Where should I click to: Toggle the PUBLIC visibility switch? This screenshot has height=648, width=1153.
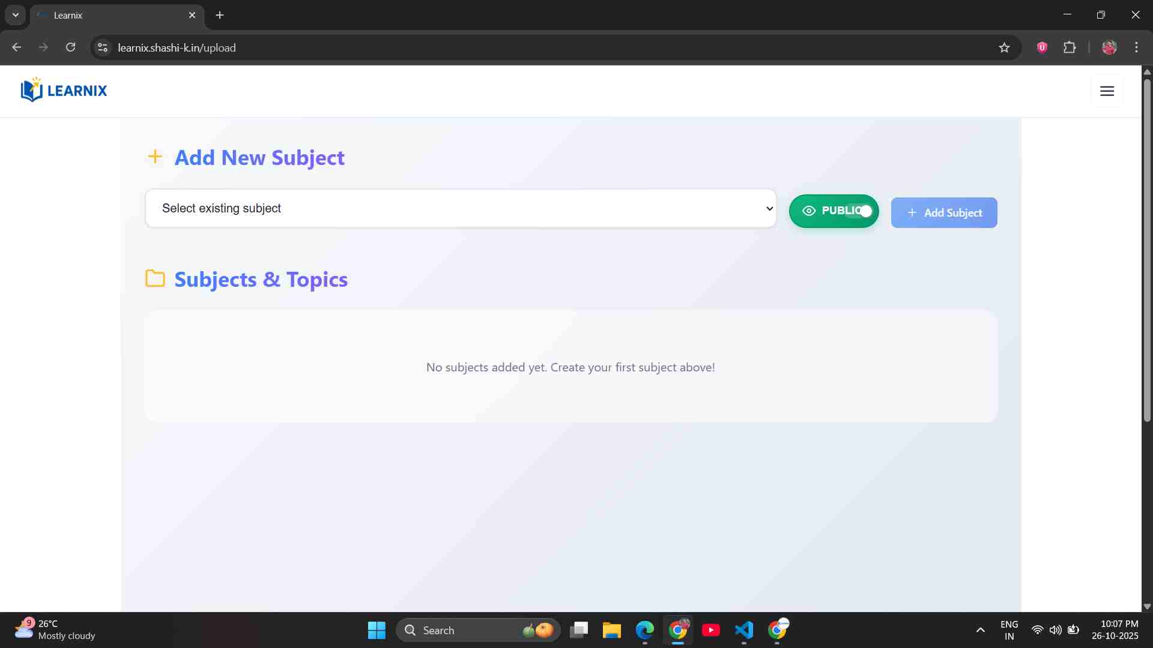pyautogui.click(x=834, y=211)
